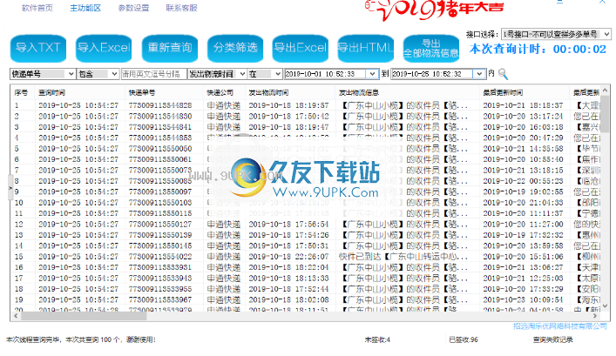Screen dimensions: 616x356
Task: Select tracking number 773009113533931
Action: 160,267
